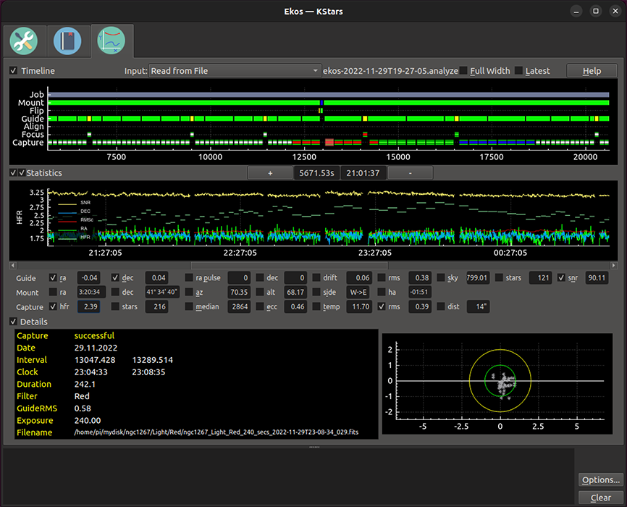Zoom in with the + button above the statistics
Screen dimensions: 627x507
270,172
